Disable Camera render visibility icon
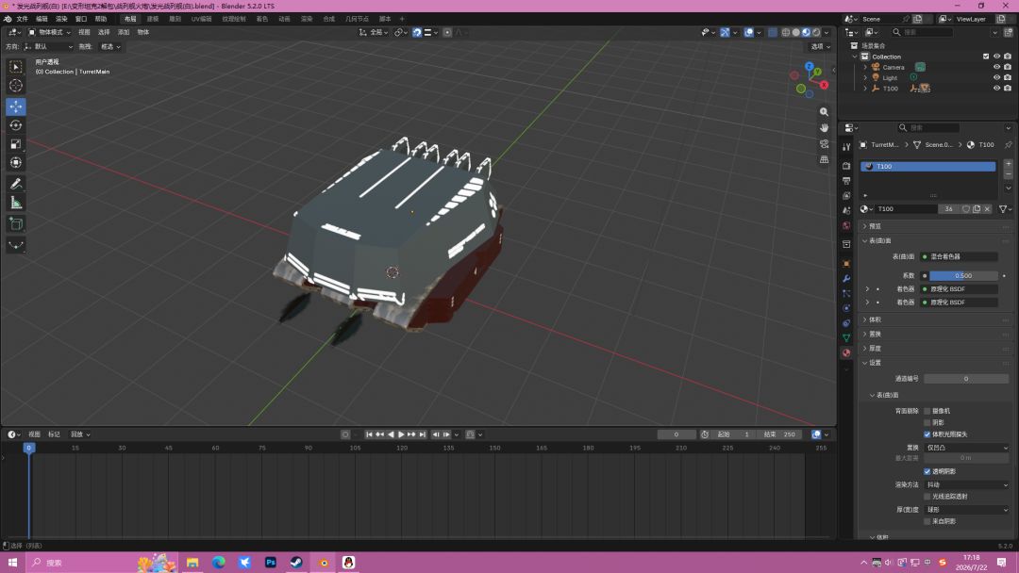The image size is (1019, 573). pos(1008,67)
